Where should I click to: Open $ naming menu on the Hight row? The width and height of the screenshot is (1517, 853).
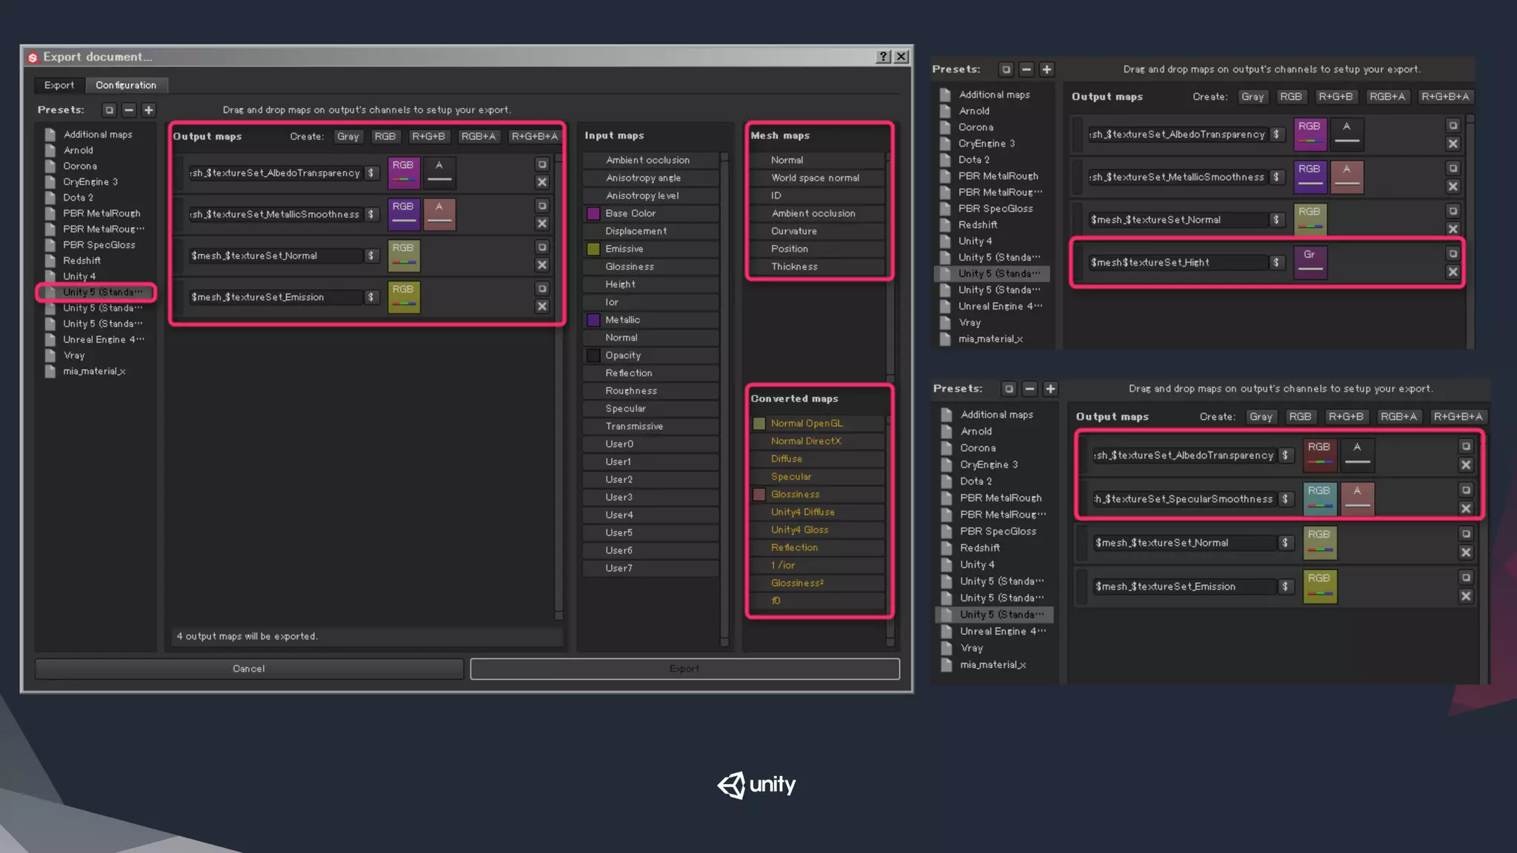pos(1276,262)
